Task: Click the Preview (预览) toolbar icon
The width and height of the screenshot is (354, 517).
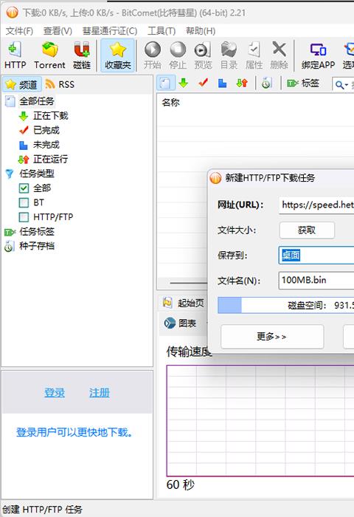Action: tap(203, 55)
